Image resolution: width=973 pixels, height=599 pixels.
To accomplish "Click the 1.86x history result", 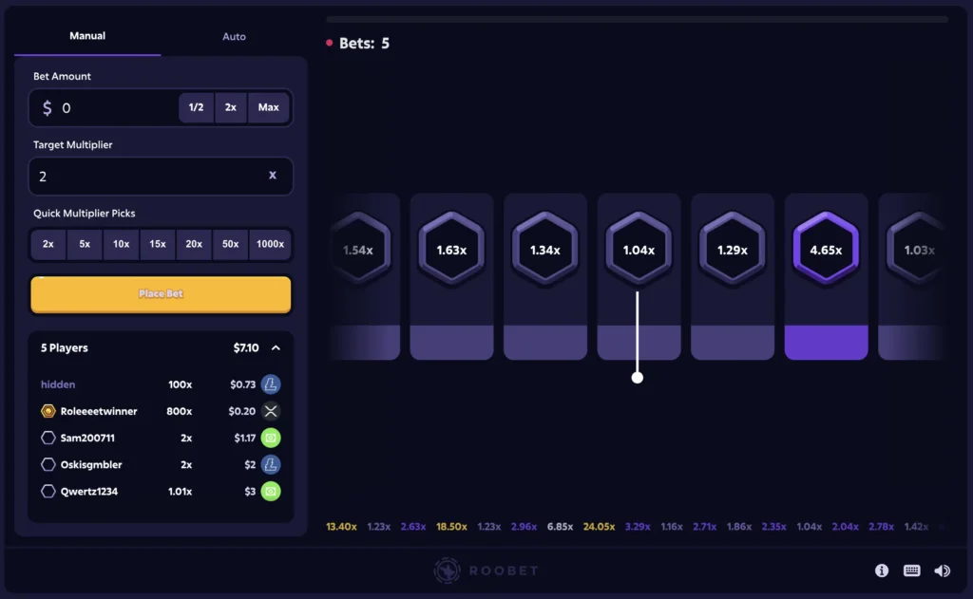I will point(739,527).
